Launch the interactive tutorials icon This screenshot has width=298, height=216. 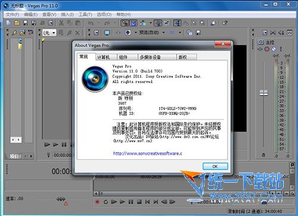tap(213, 23)
